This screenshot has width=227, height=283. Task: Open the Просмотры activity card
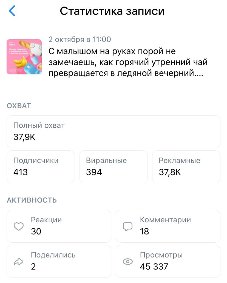168,261
